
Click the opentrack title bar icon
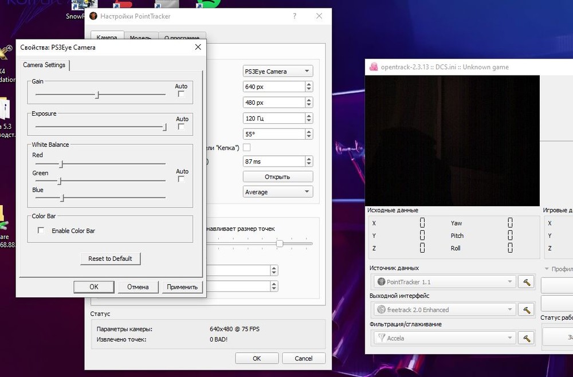pos(374,66)
